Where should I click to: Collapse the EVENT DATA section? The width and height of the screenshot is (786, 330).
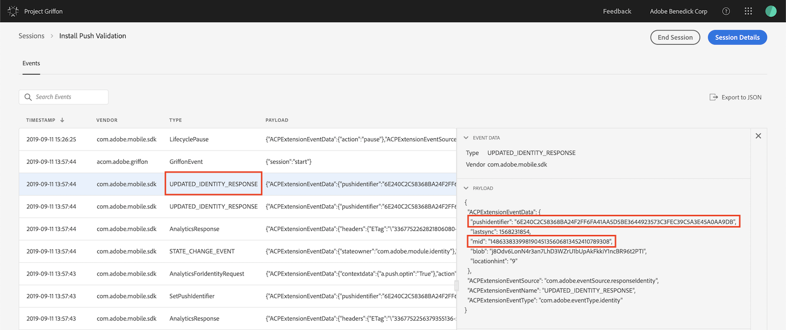pyautogui.click(x=466, y=138)
